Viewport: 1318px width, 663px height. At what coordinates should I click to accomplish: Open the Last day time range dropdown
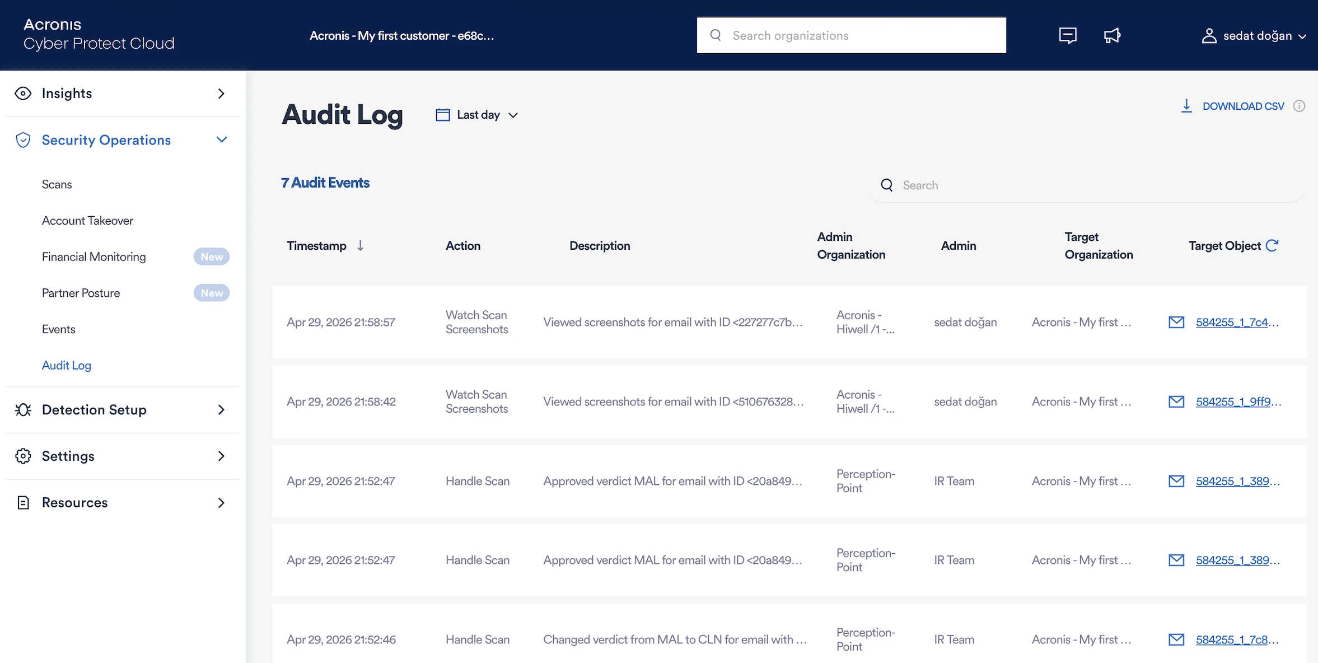[x=478, y=115]
